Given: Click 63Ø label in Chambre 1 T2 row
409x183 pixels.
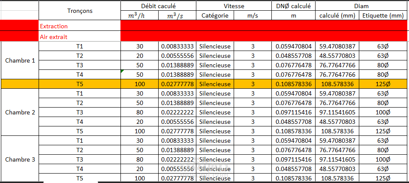Looking at the screenshot, I should (x=383, y=56).
